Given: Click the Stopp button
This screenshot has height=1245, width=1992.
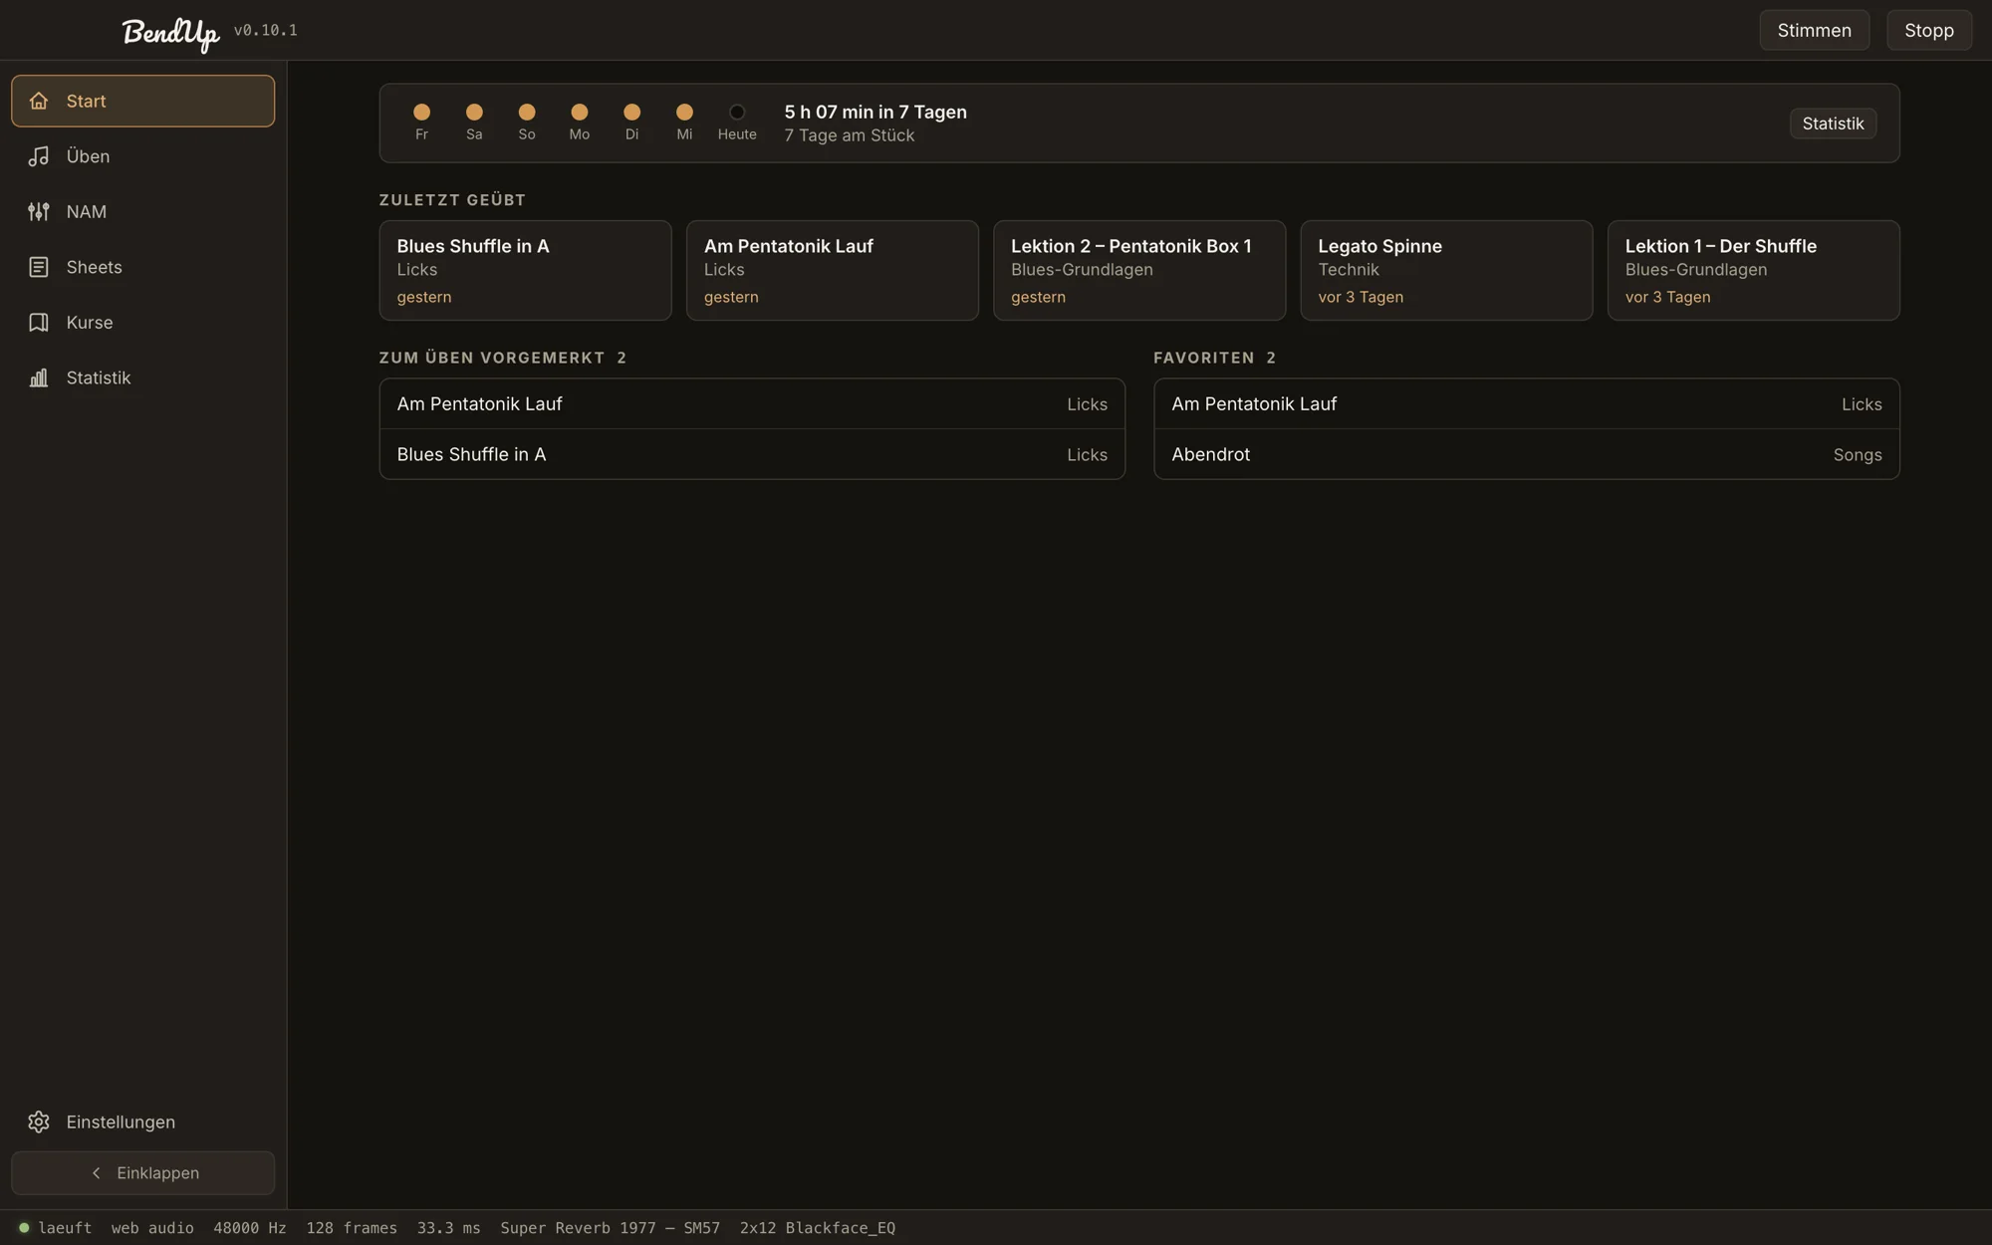Looking at the screenshot, I should 1928,30.
